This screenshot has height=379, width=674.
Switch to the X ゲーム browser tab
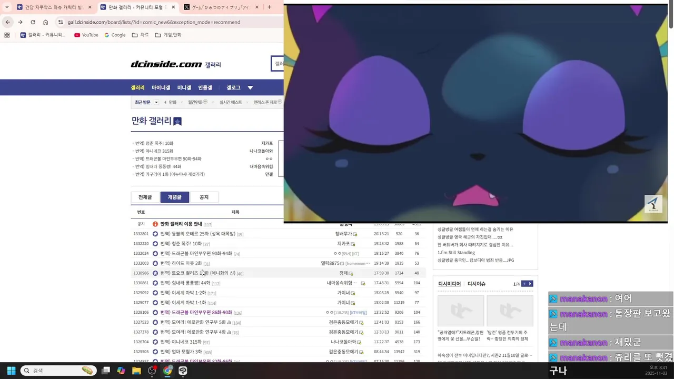pos(221,7)
